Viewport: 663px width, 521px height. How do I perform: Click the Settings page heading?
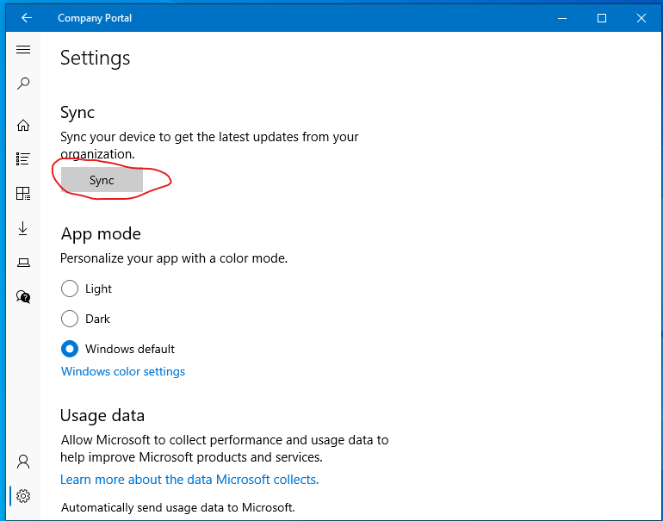tap(95, 58)
